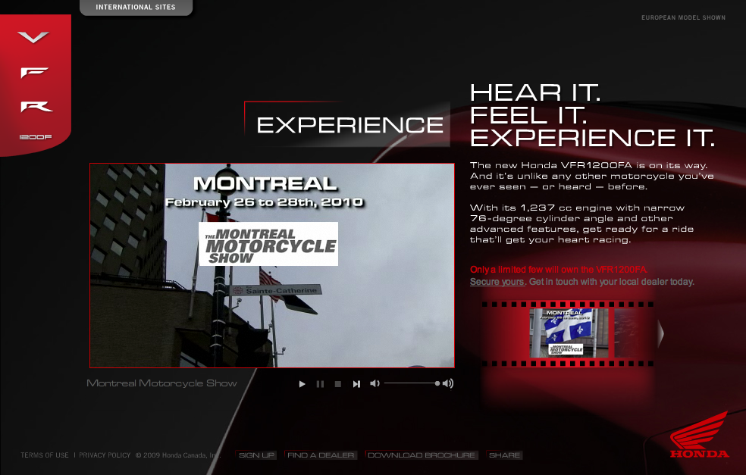Open the Privacy Policy link
The image size is (746, 475).
click(x=105, y=455)
